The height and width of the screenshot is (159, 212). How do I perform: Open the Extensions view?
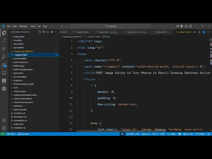[x=4, y=65]
